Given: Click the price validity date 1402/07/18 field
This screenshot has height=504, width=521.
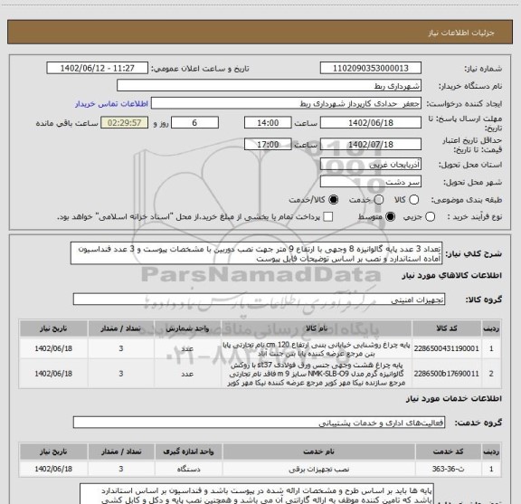Looking at the screenshot, I should pyautogui.click(x=371, y=144).
